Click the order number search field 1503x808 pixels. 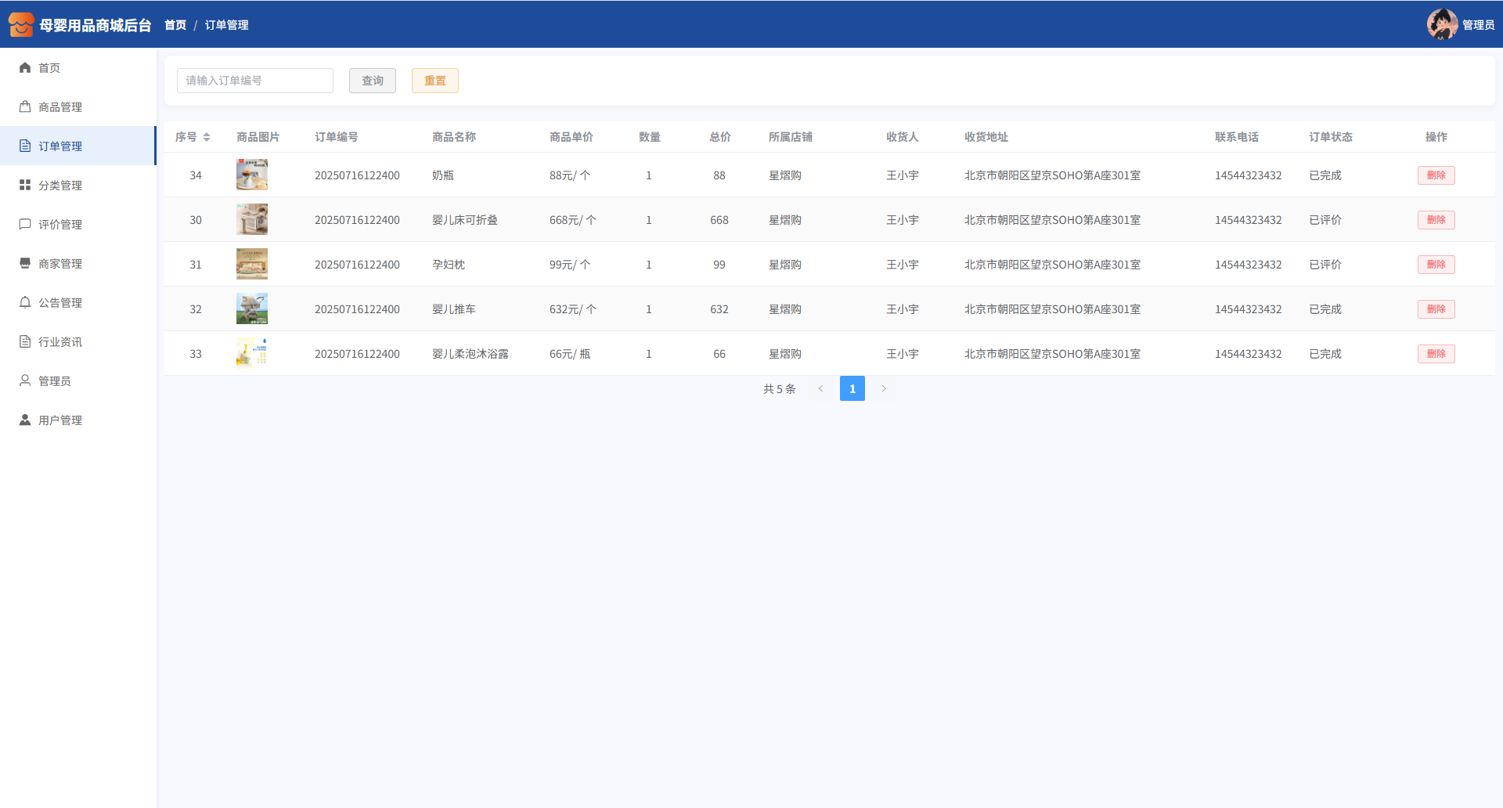point(255,81)
